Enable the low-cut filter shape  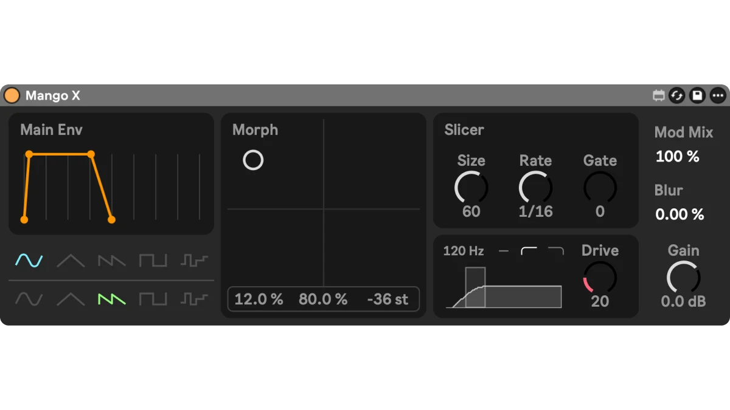pyautogui.click(x=529, y=251)
